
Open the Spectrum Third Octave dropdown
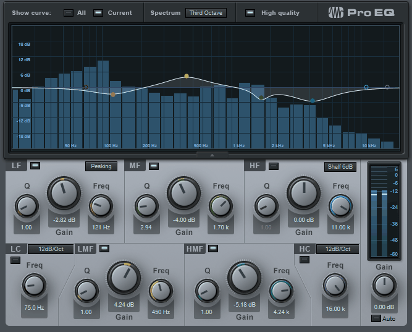206,13
